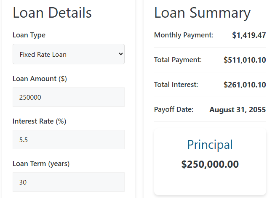Click the Loan Amount input field
Screen dimensions: 275x198
click(x=69, y=97)
